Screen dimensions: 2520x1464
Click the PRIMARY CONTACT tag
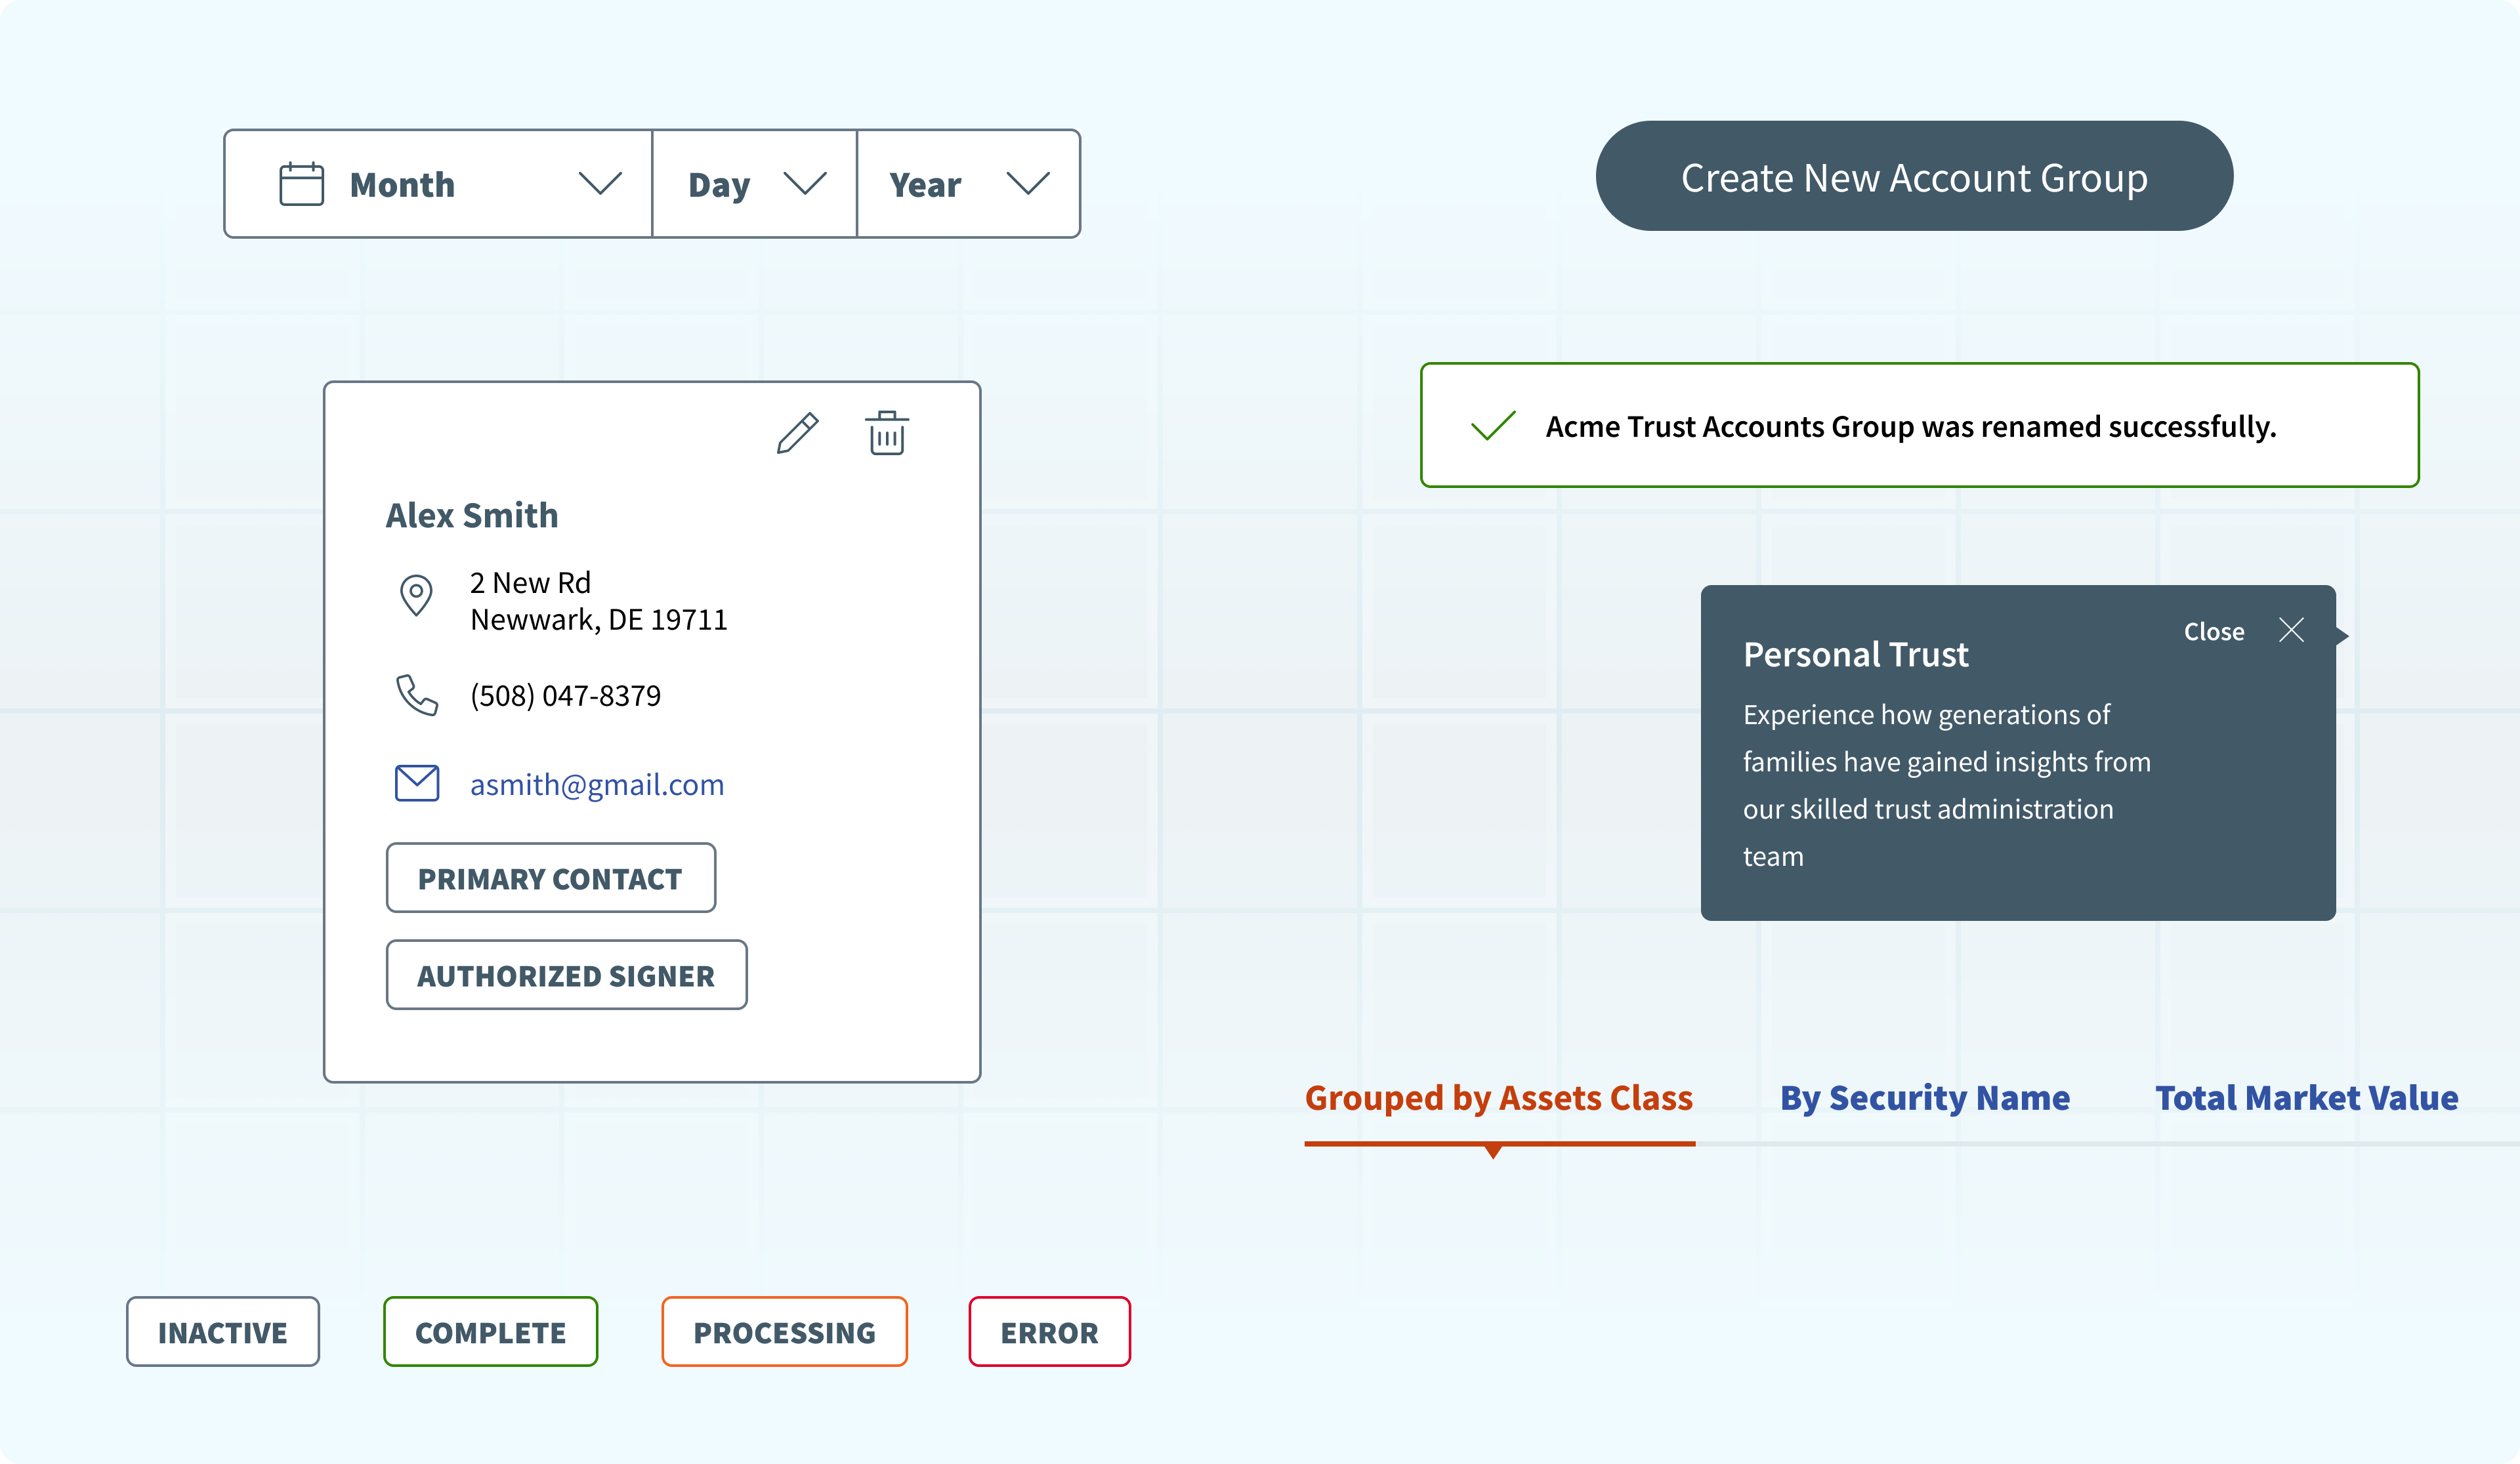coord(550,878)
